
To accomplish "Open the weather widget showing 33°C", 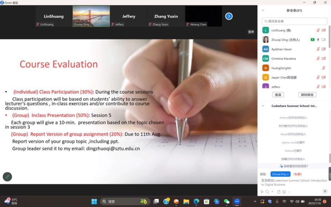I will (x=11, y=201).
